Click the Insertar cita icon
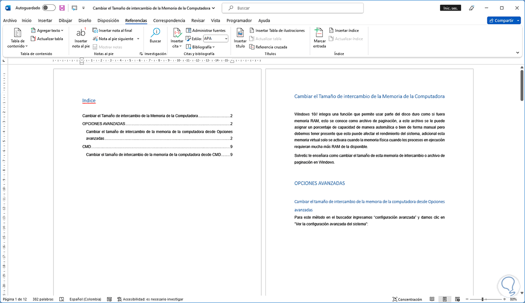This screenshot has width=525, height=303. [x=177, y=32]
